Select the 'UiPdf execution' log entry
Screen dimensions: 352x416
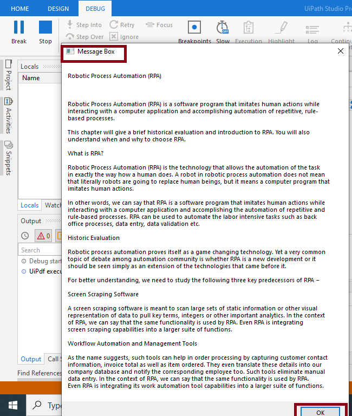41,271
